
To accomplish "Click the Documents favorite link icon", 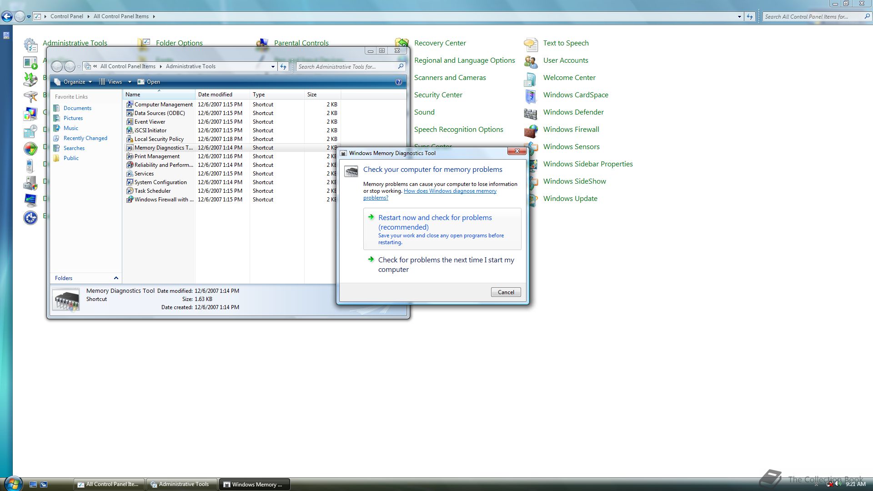I will (x=56, y=108).
